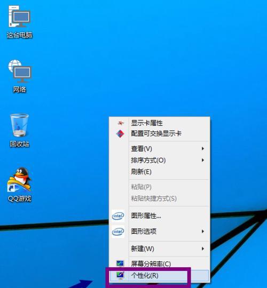Image resolution: width=267 pixels, height=288 pixels.
Task: Expand the 图形选项 submenu arrow
Action: pyautogui.click(x=202, y=231)
